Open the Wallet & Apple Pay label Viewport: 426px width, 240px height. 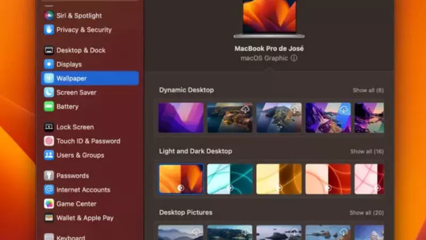pyautogui.click(x=85, y=218)
